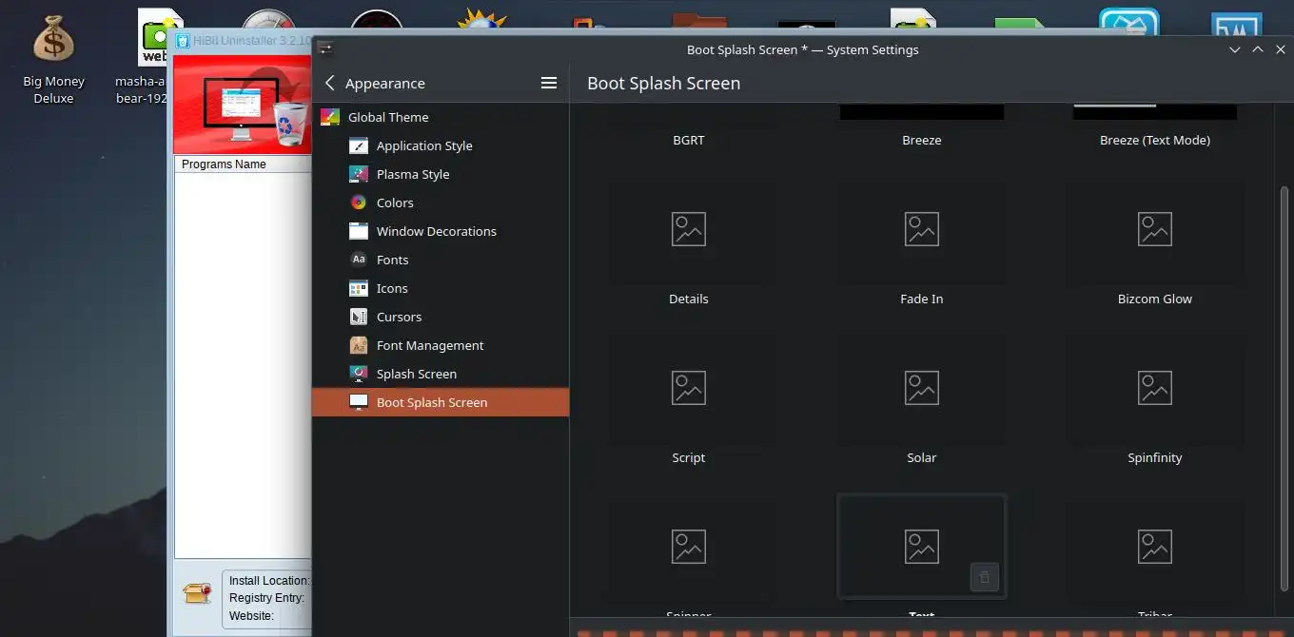Open the Appearance hamburger menu

(549, 84)
